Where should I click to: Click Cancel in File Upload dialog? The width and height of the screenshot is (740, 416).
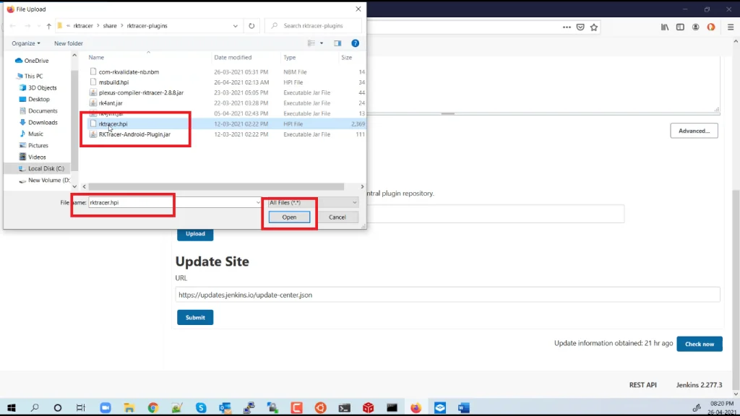click(x=337, y=217)
